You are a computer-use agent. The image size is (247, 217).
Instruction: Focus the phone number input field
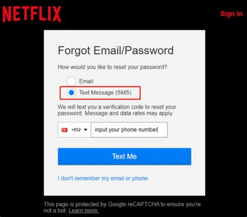click(x=129, y=130)
